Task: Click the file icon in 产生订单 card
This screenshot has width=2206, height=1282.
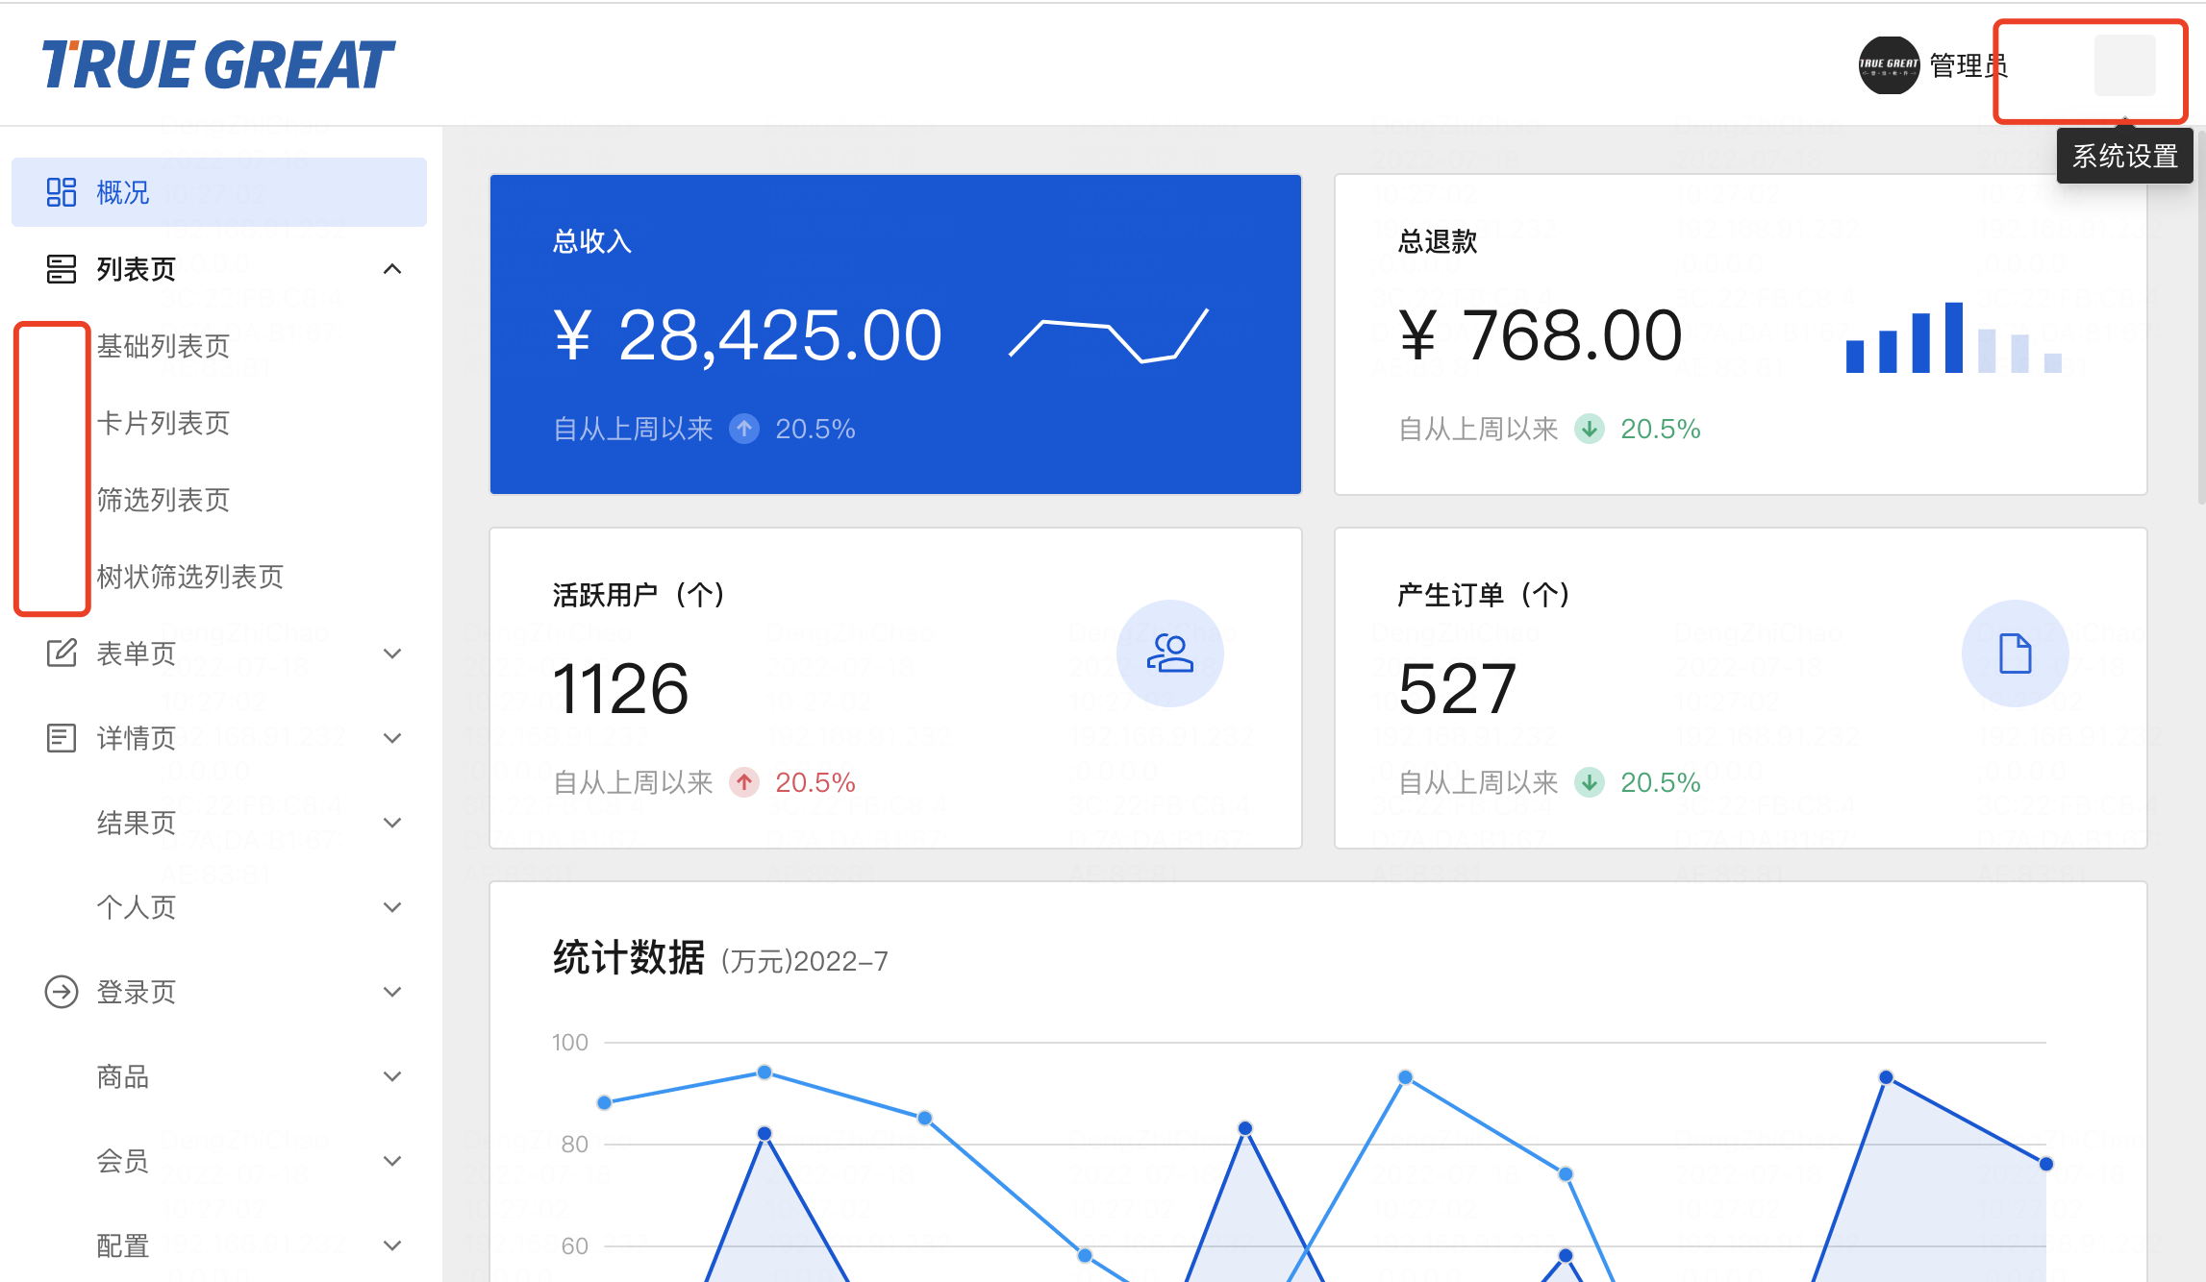Action: click(2016, 653)
